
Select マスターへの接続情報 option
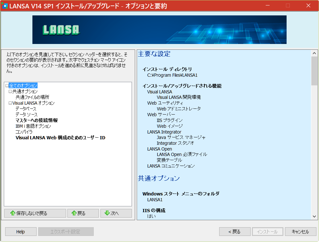coord(37,120)
